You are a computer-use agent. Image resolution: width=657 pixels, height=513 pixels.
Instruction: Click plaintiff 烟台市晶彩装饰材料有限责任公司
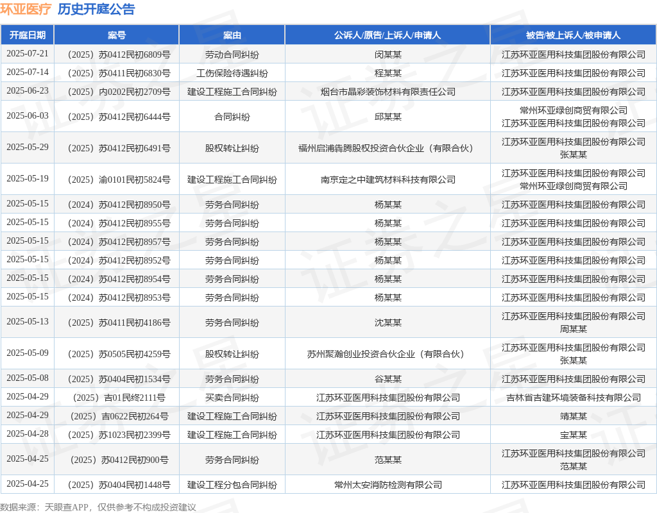tap(388, 92)
